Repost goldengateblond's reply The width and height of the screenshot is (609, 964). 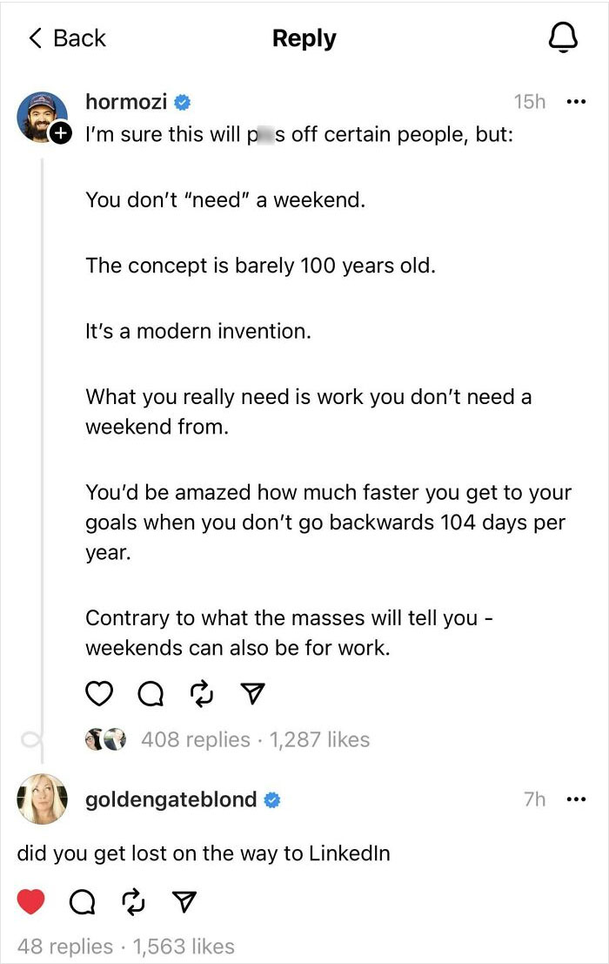coord(133,901)
